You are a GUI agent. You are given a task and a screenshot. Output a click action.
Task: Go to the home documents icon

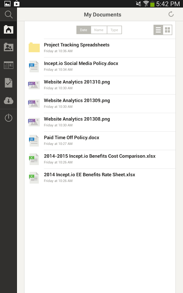coord(8,30)
